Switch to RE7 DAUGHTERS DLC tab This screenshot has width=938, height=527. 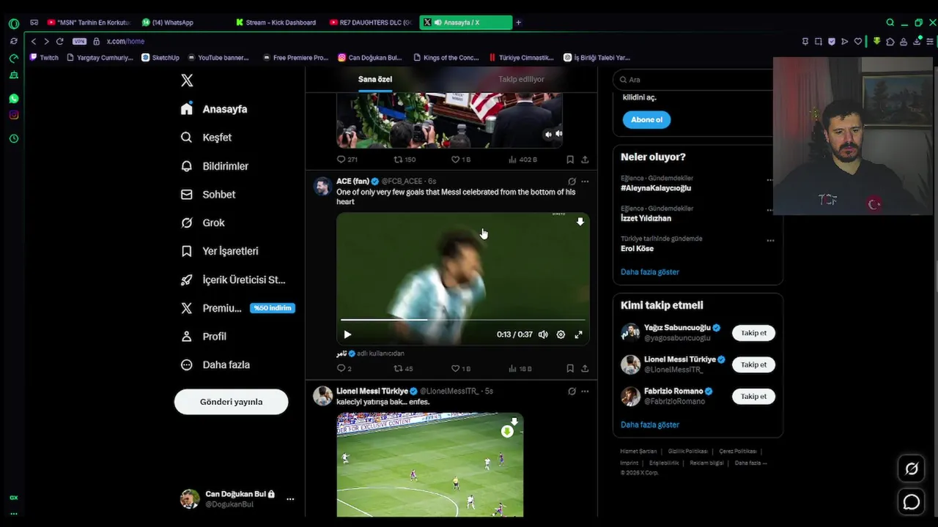pyautogui.click(x=372, y=23)
